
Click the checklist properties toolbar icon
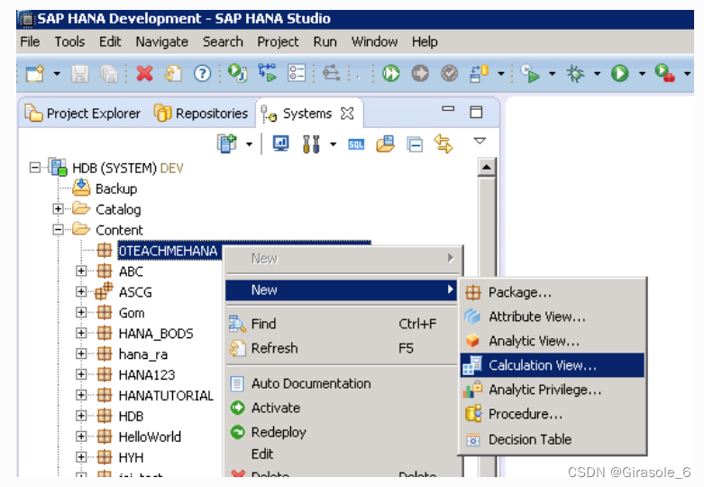coord(297,73)
